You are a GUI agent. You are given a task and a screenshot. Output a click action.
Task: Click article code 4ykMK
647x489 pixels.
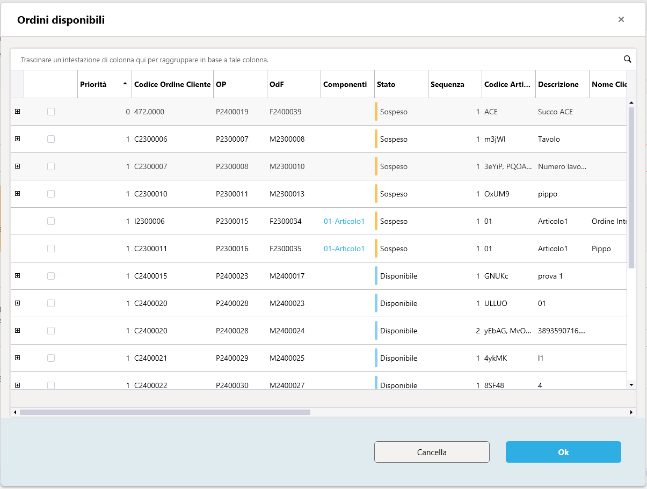click(496, 358)
